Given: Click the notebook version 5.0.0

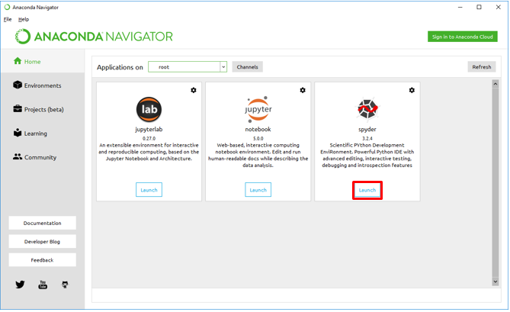Looking at the screenshot, I should point(258,139).
